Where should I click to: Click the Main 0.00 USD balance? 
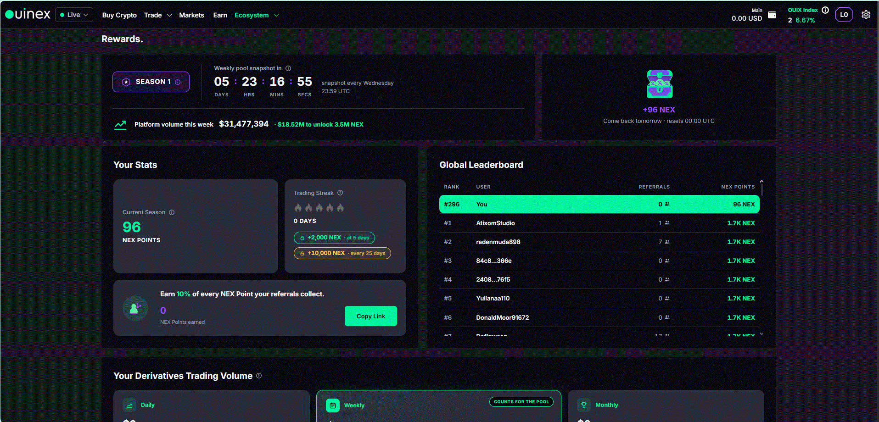pyautogui.click(x=747, y=15)
